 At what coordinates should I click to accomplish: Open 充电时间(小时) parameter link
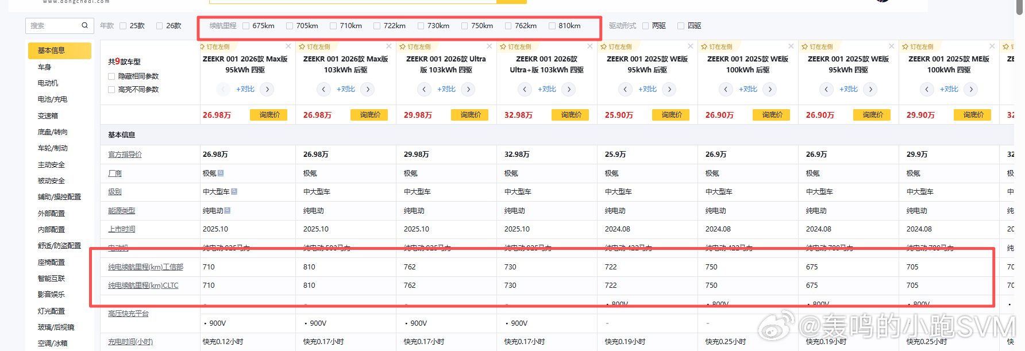point(130,342)
